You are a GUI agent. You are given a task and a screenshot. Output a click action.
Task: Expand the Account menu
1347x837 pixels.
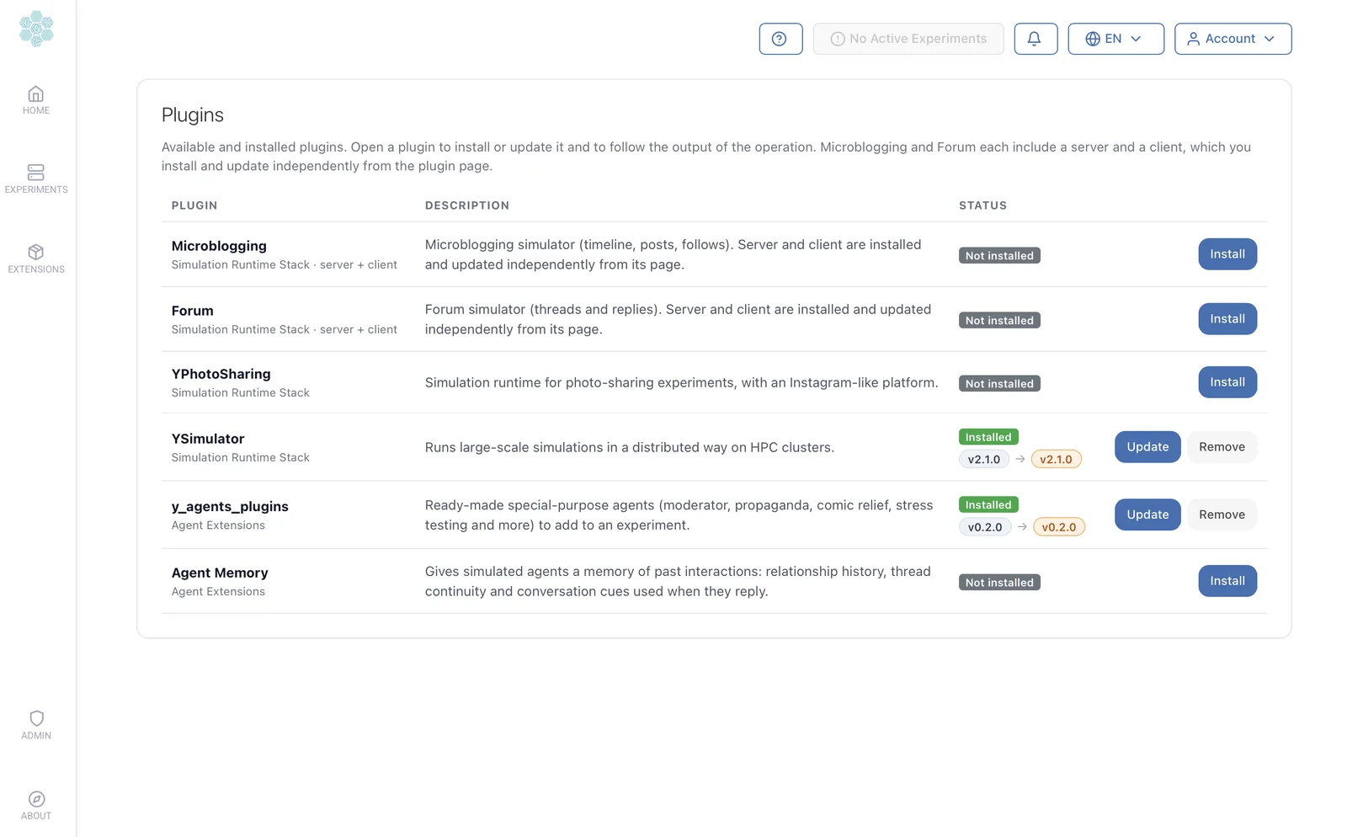pyautogui.click(x=1233, y=39)
